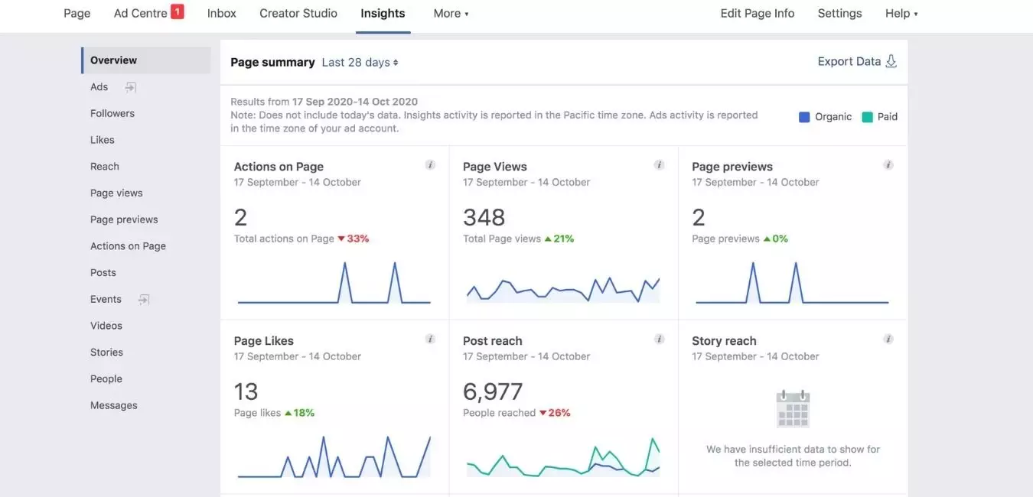The width and height of the screenshot is (1033, 497).
Task: Switch to the Creator Studio tab
Action: (298, 14)
